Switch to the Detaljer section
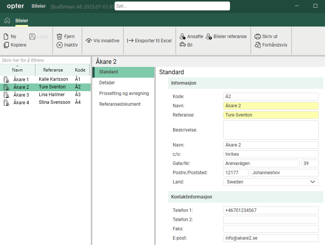Screen dimensions: 325x245 pos(107,83)
